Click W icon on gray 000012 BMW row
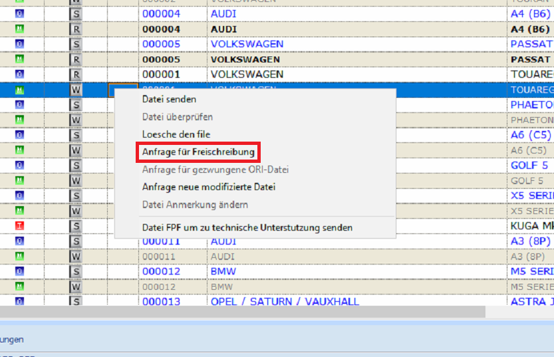 coord(76,287)
